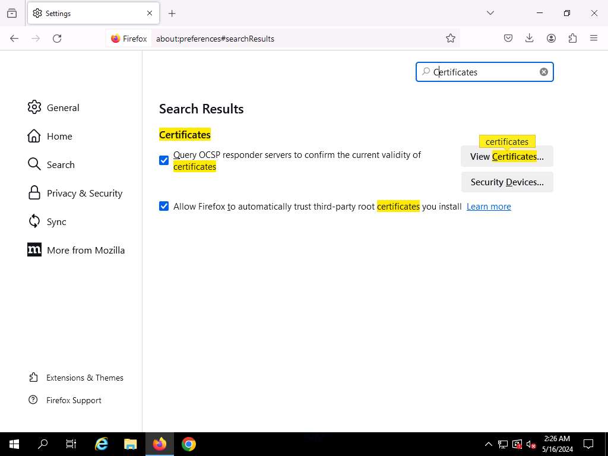Open the Save to Pocket icon
Screen dimensions: 608x456
tap(508, 39)
